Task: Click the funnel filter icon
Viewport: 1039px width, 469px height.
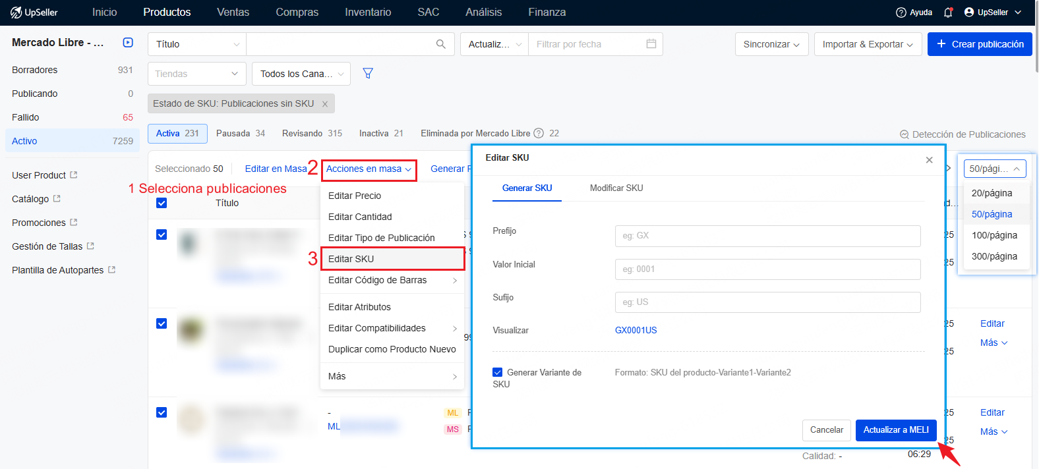Action: click(x=368, y=74)
